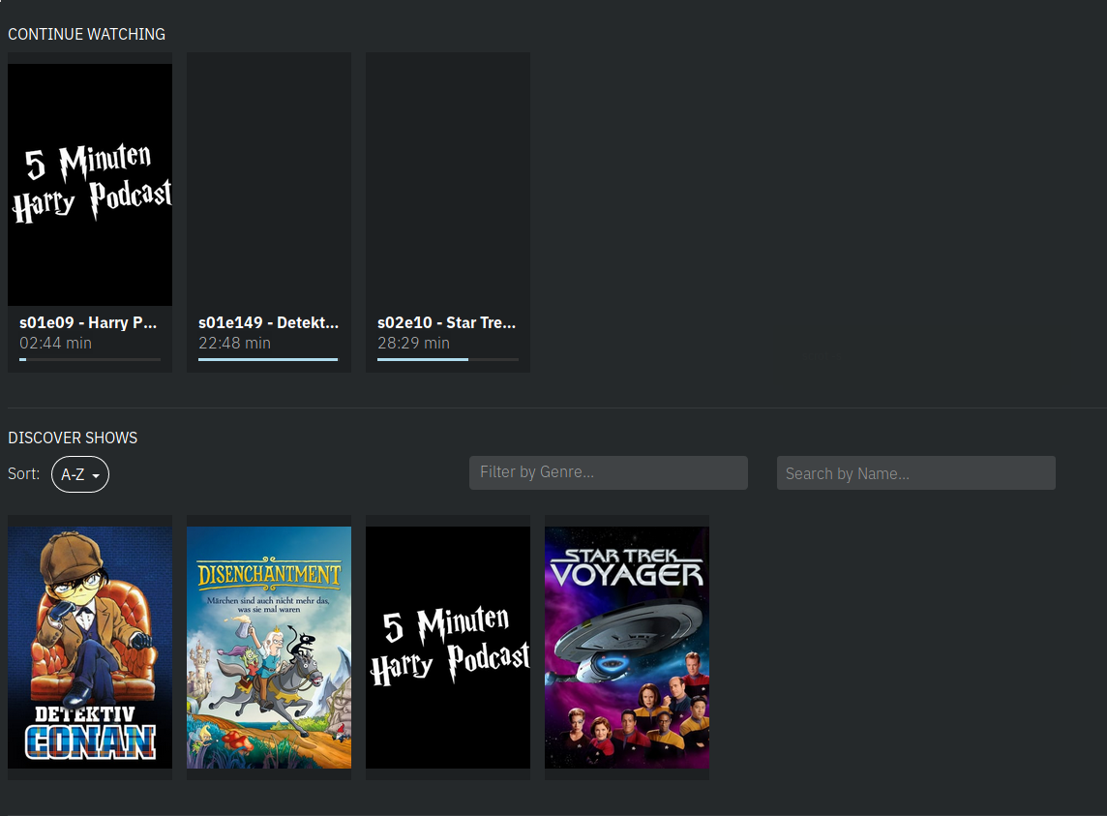The height and width of the screenshot is (816, 1107).
Task: Open the 5 Minuten Harry Podcast show
Action: pos(447,647)
